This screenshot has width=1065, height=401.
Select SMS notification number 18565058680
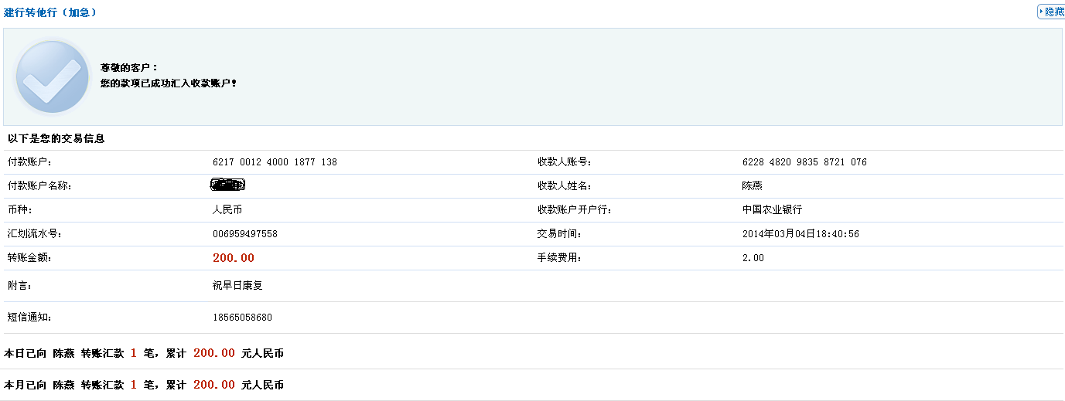pos(242,318)
